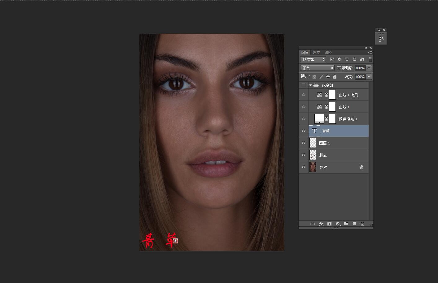Hide the 曲线 1 layer
438x283 pixels.
tap(304, 107)
